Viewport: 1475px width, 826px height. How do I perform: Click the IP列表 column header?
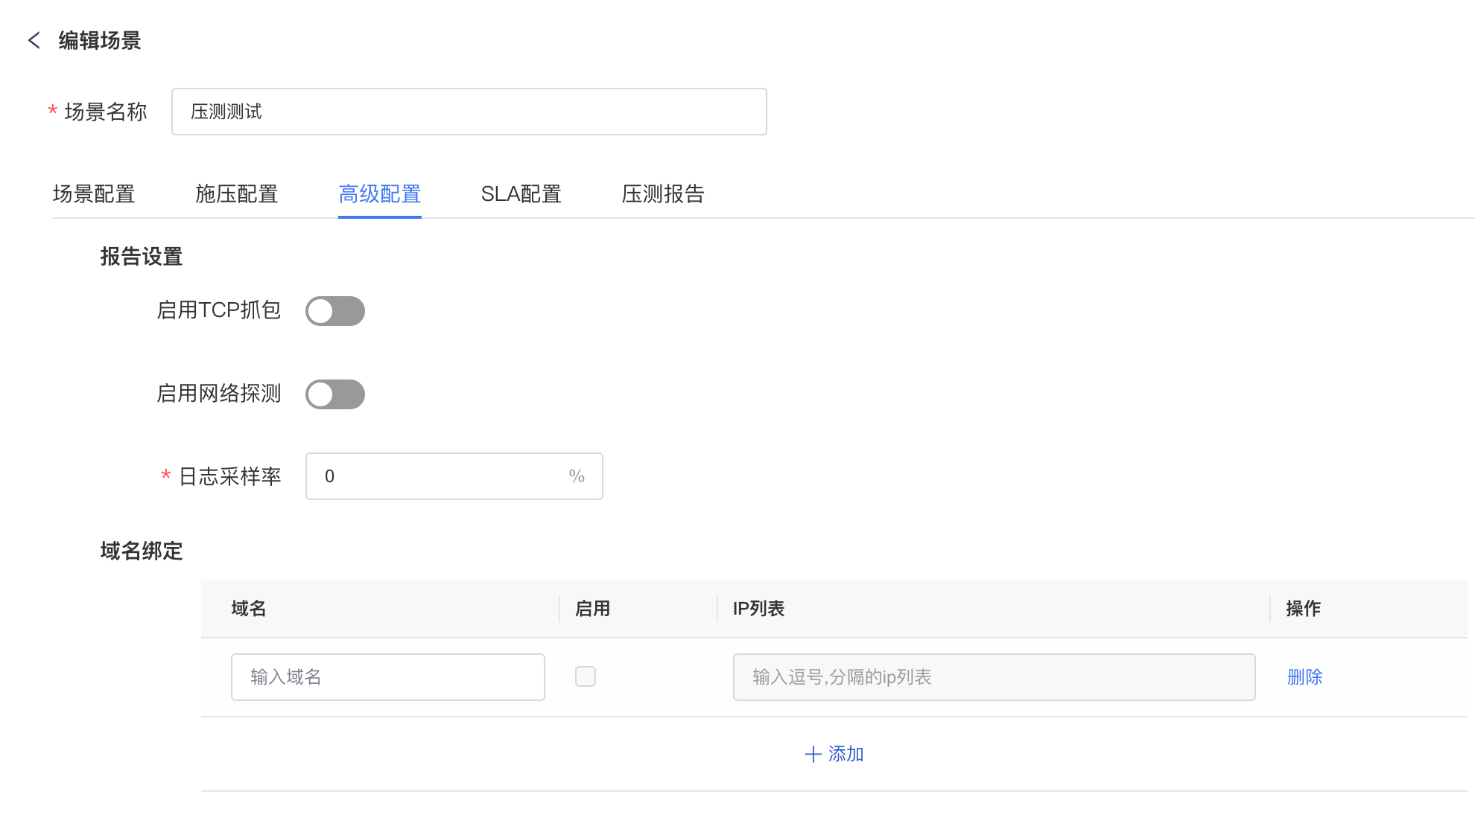point(758,609)
